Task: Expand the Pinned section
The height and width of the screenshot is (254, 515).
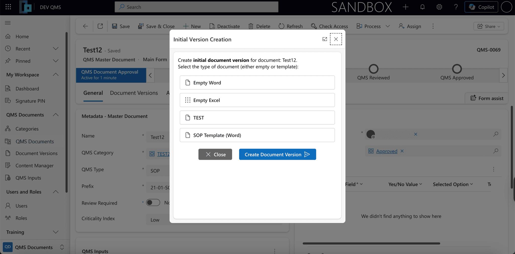Action: (56, 61)
